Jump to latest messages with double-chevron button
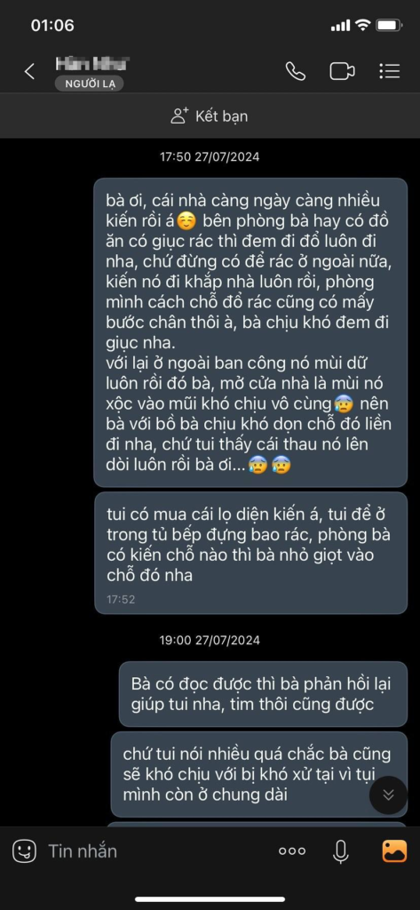420x910 pixels. [389, 794]
